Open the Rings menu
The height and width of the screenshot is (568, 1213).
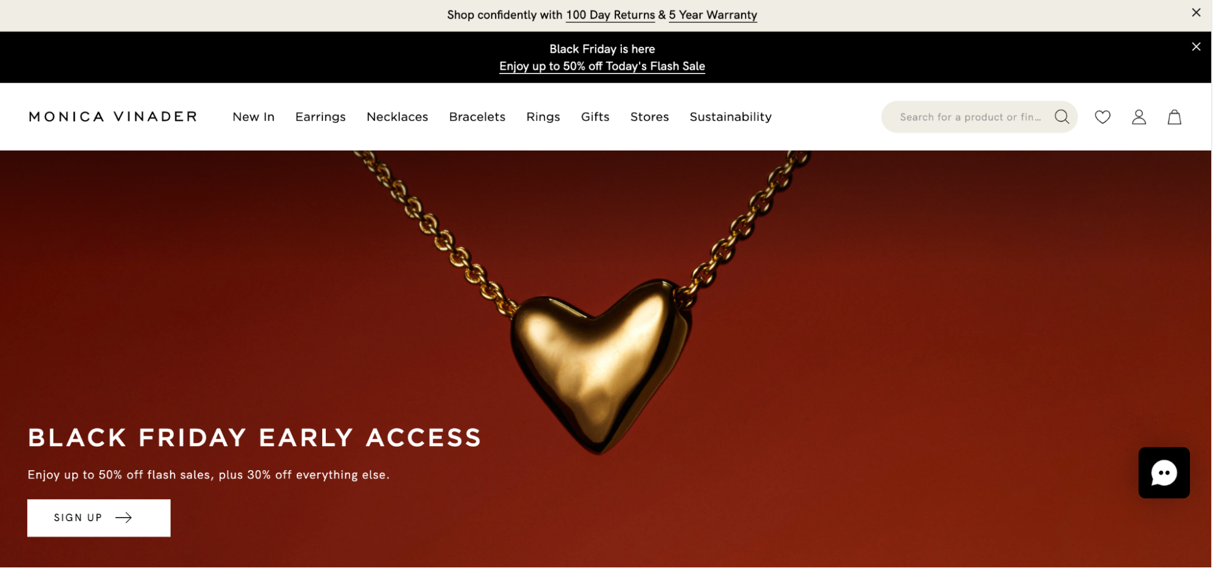543,117
